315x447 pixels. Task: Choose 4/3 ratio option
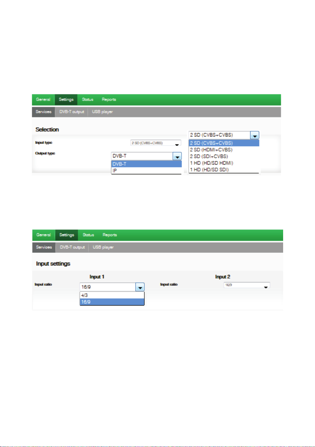112,295
